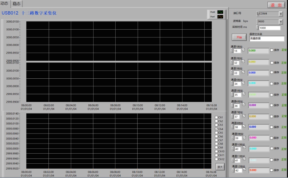Click the Plot1 legend waveform icon
The image size is (288, 178).
coord(220,17)
